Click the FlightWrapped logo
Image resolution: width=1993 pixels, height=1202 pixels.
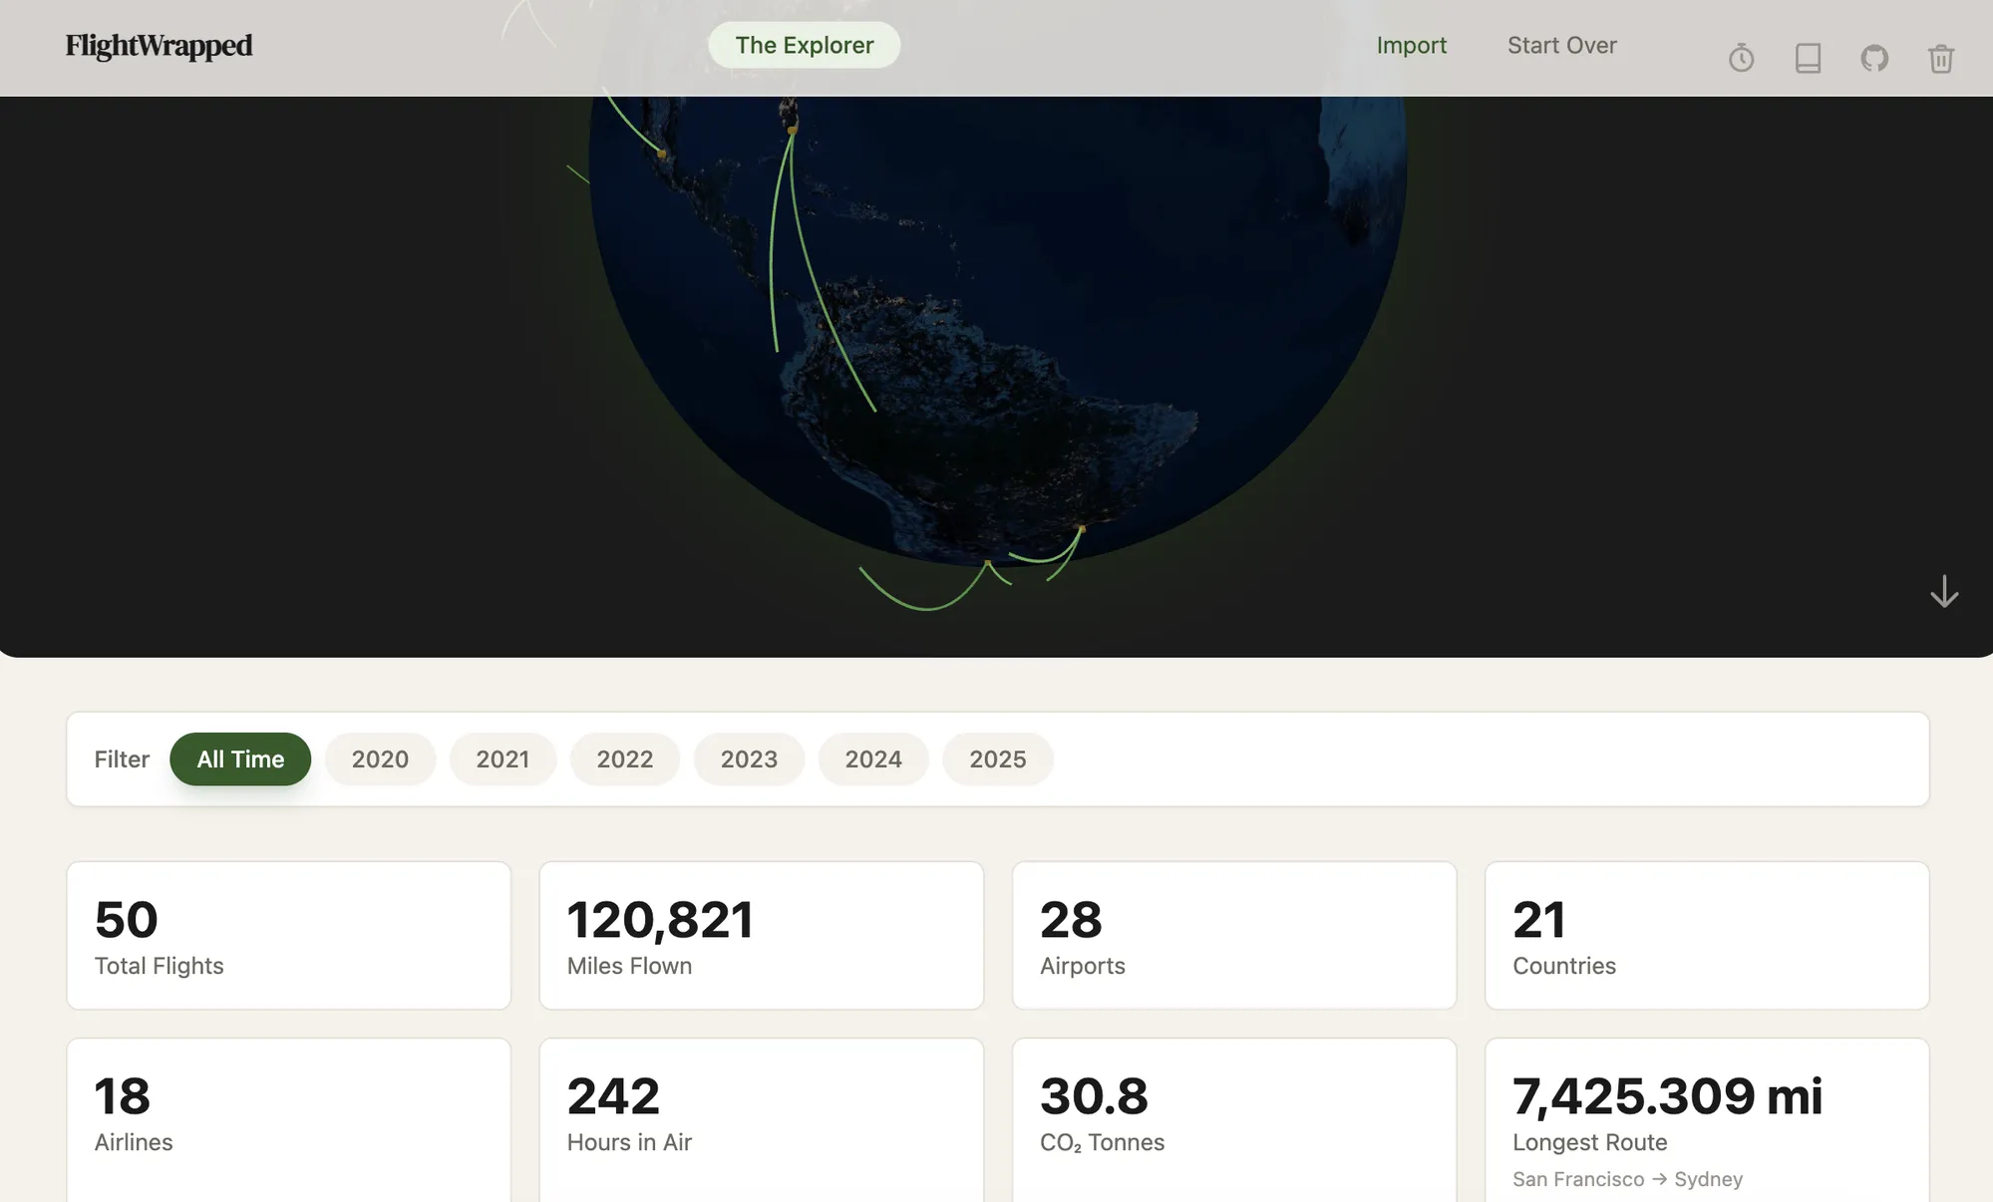[x=159, y=46]
